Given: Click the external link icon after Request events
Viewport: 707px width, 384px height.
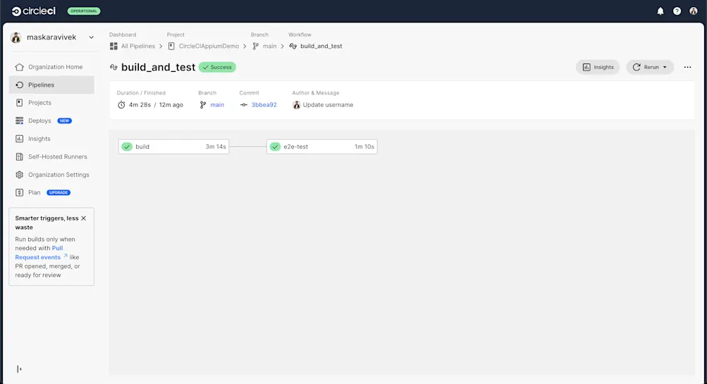Looking at the screenshot, I should [x=66, y=256].
